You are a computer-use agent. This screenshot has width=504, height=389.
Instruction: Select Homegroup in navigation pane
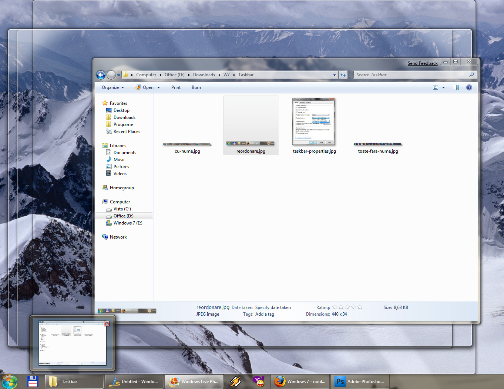(118, 188)
